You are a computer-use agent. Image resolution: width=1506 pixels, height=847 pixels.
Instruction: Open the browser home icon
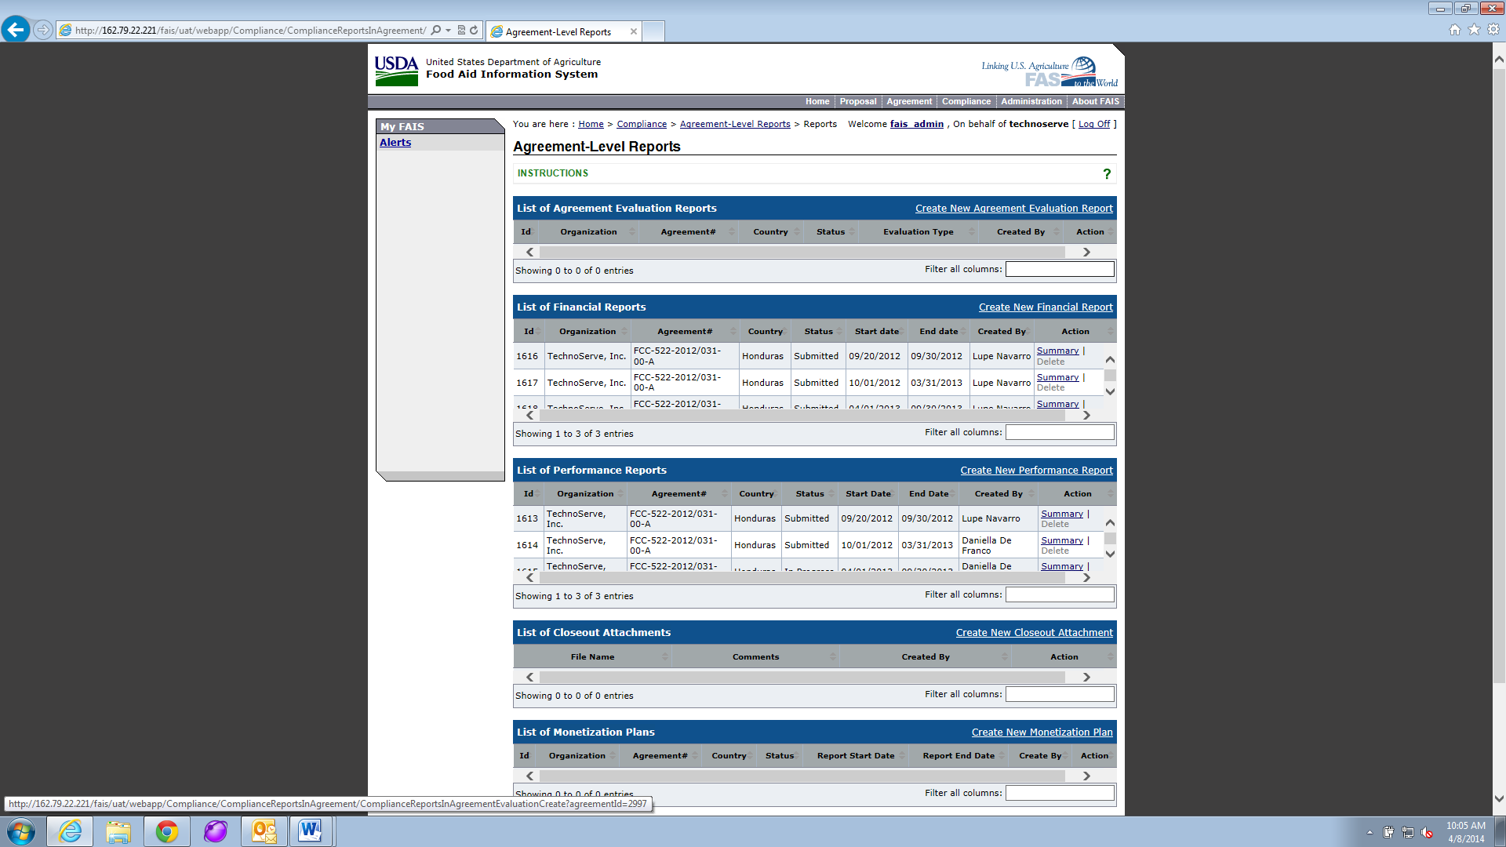(x=1455, y=30)
